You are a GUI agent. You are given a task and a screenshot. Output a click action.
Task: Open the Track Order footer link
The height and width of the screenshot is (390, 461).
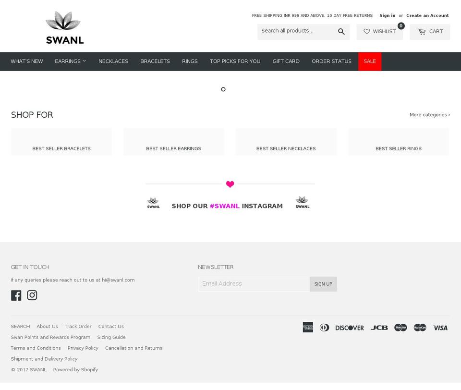[78, 327]
